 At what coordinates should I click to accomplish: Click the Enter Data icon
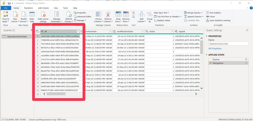click(x=32, y=14)
